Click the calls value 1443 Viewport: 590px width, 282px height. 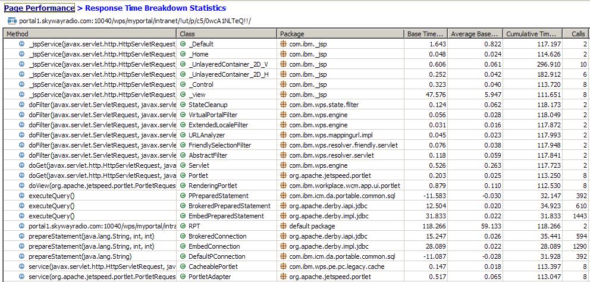[x=579, y=216]
